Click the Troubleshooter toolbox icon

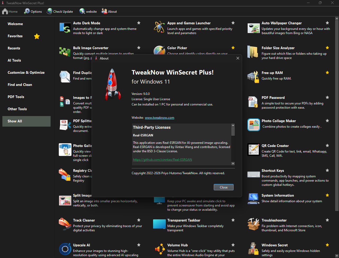(253, 224)
